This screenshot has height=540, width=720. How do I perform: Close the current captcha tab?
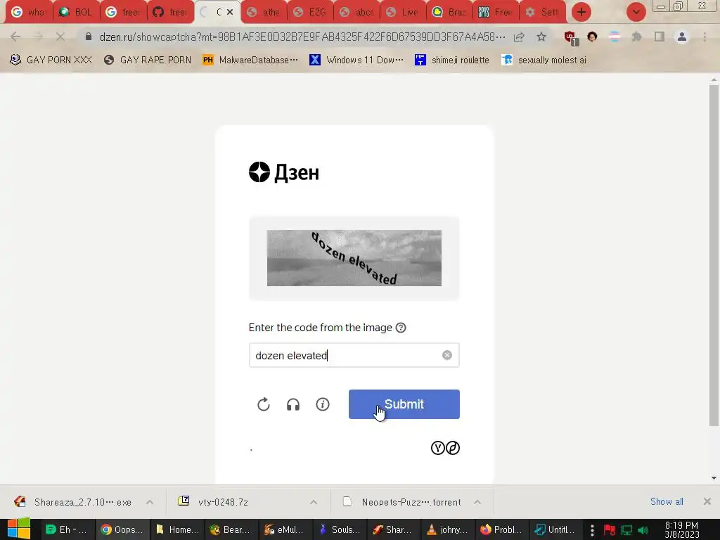point(230,12)
